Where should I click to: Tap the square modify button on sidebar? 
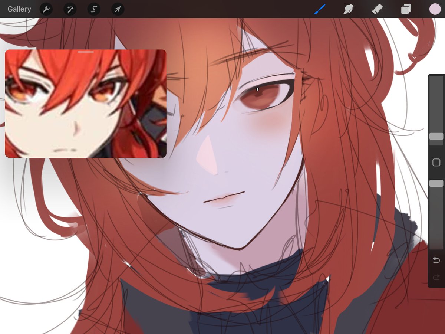[436, 162]
